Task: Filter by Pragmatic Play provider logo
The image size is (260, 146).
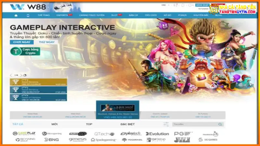Action: click(x=210, y=134)
